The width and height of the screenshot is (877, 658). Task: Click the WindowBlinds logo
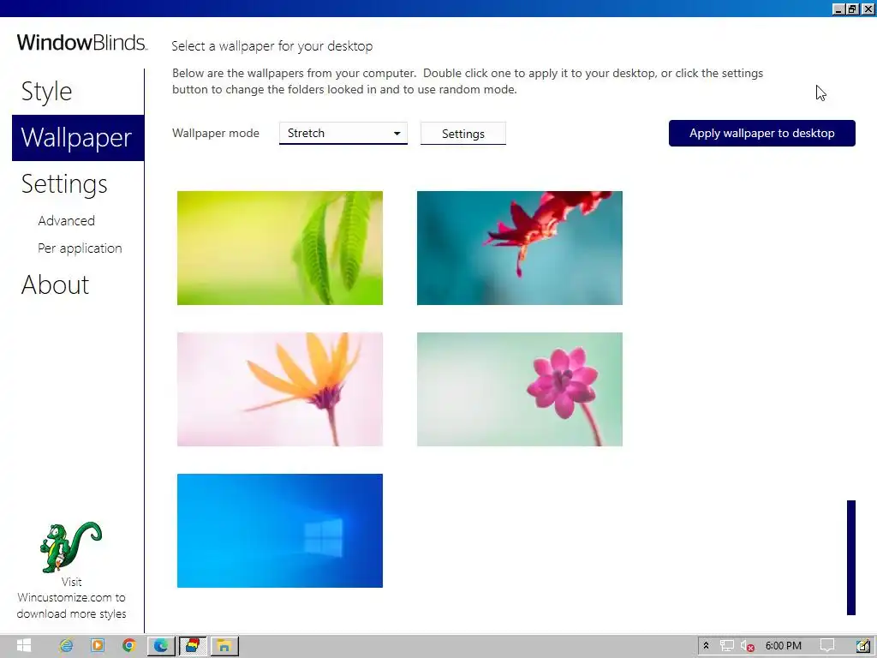(x=82, y=43)
